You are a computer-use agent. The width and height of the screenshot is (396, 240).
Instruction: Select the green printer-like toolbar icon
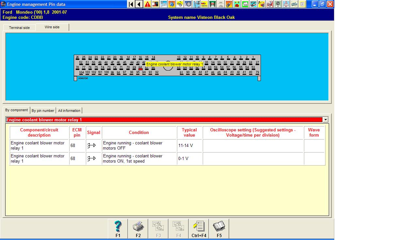point(245,4)
